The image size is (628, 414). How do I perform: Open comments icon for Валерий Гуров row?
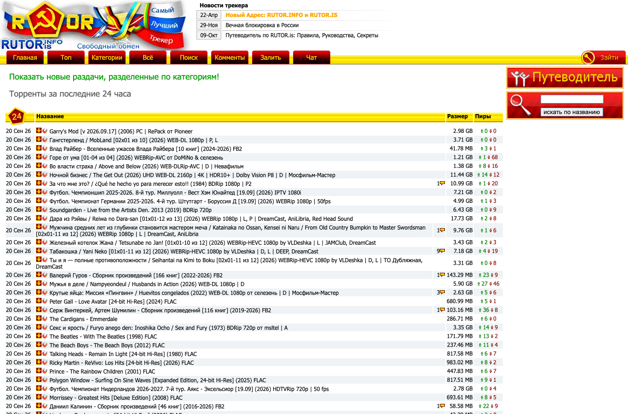point(442,275)
